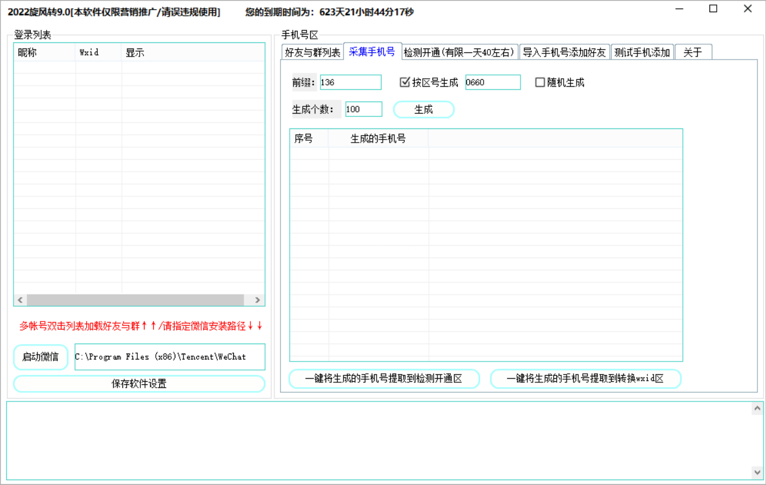This screenshot has height=485, width=766.
Task: Enable the 随机生成 checkbox
Action: point(540,82)
